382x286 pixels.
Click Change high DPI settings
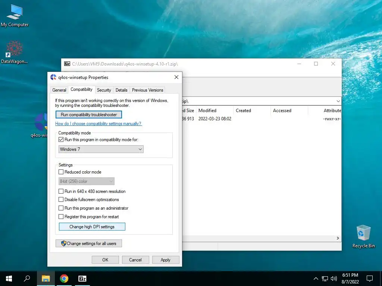coord(92,227)
